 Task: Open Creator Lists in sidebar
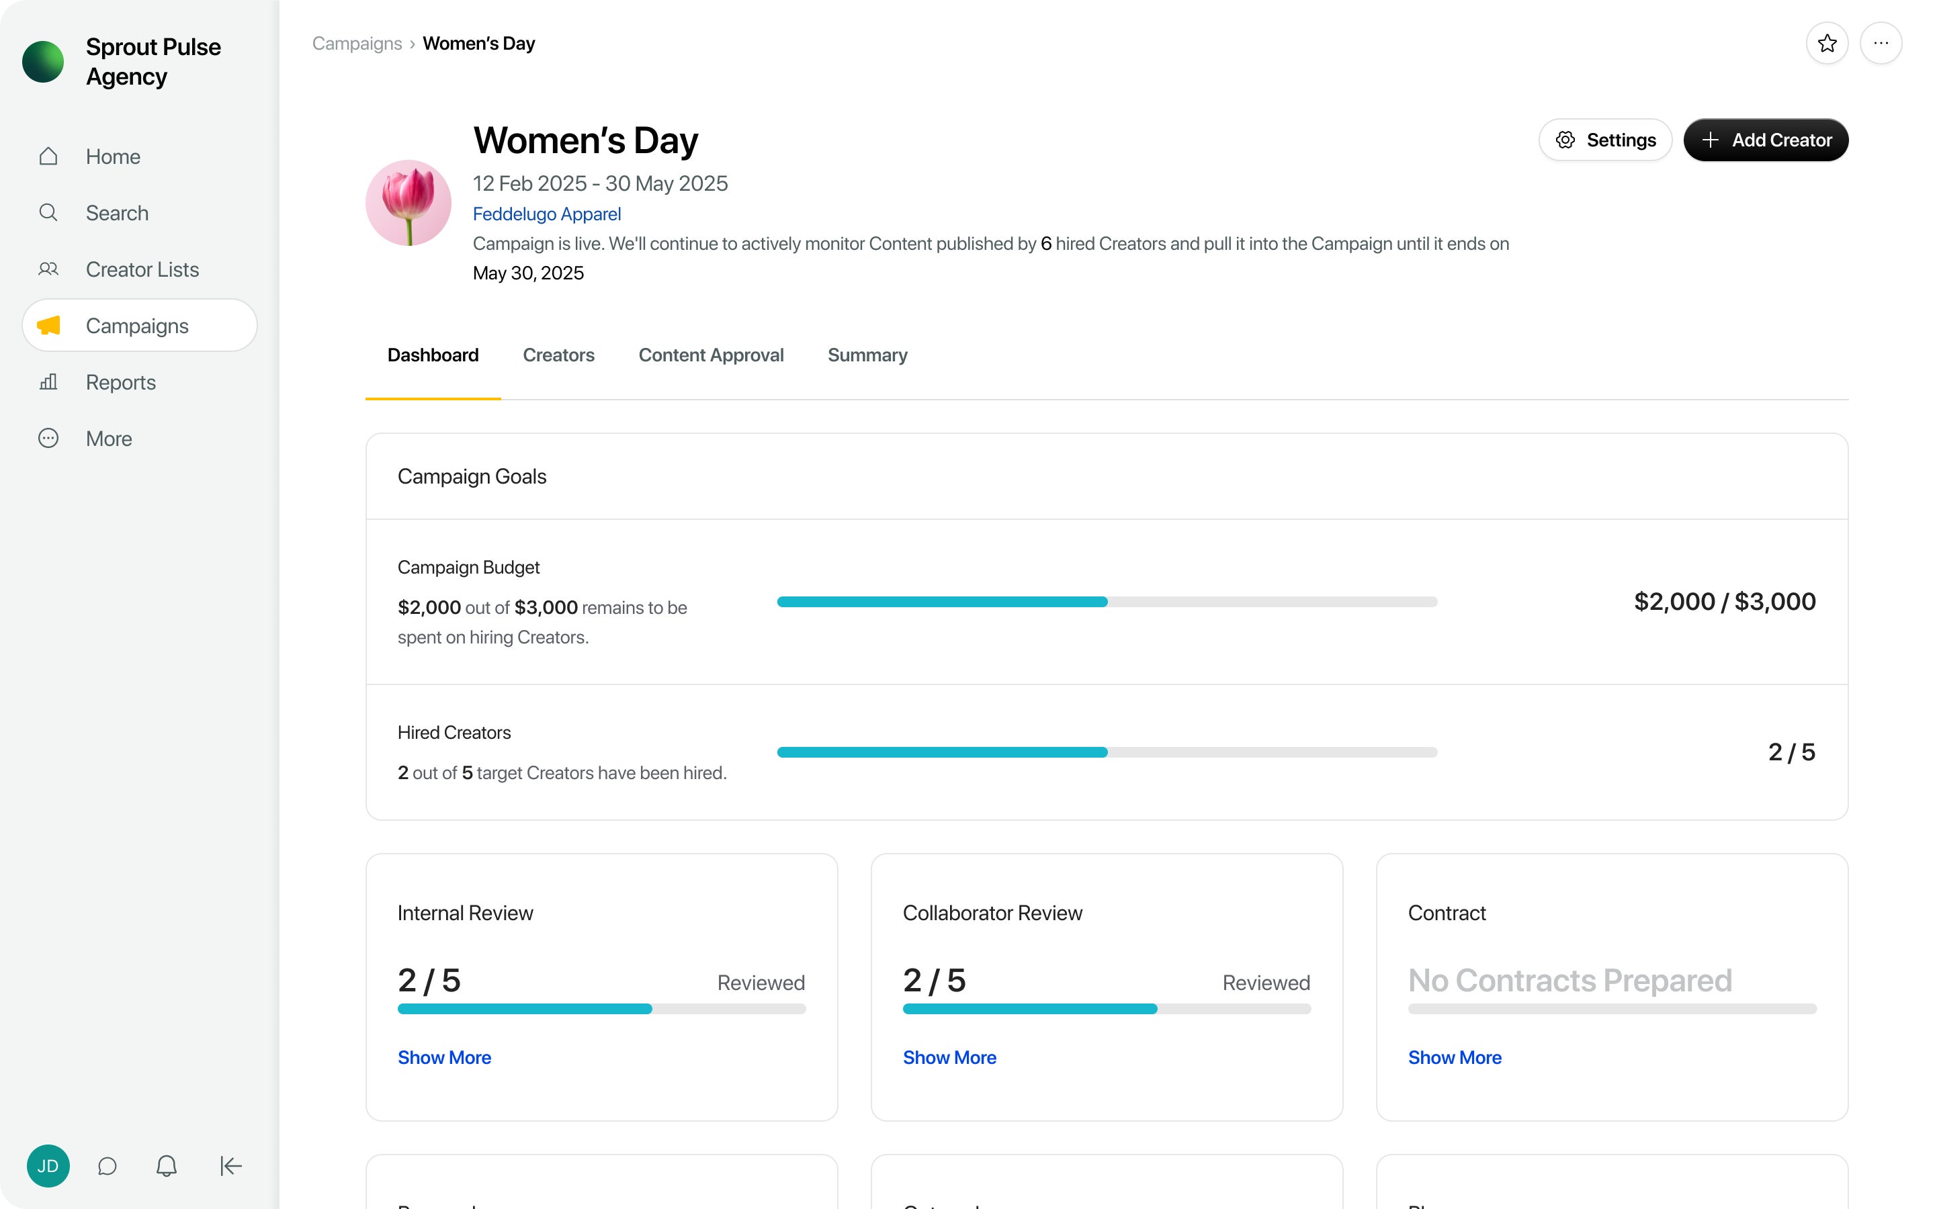click(x=142, y=269)
